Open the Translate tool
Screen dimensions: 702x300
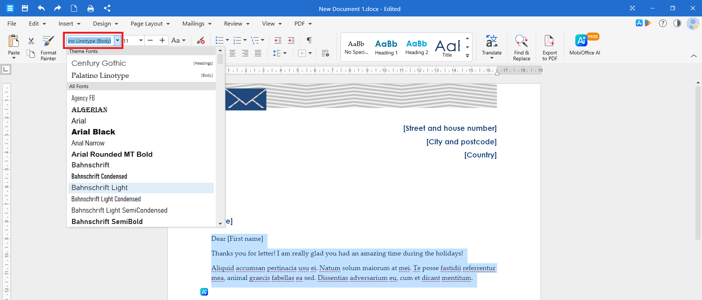(x=491, y=45)
